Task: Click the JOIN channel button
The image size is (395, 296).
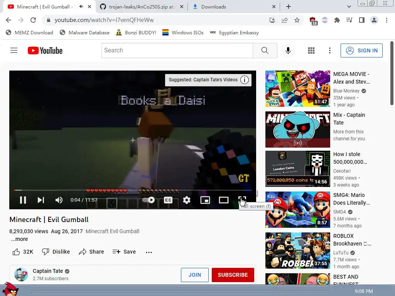Action: [x=195, y=275]
